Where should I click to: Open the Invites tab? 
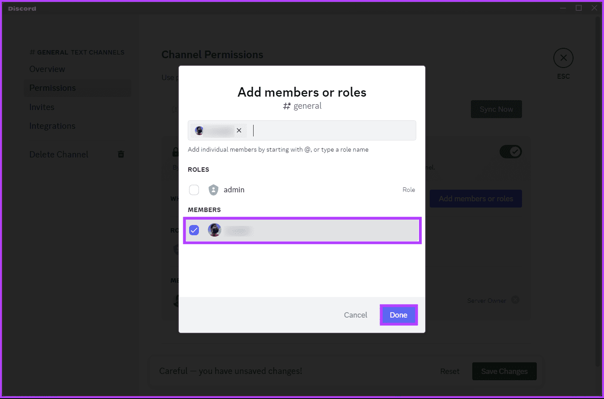pos(42,107)
